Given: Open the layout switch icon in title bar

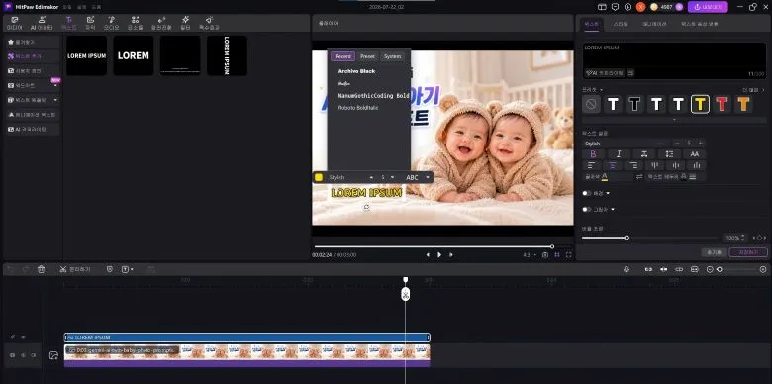Looking at the screenshot, I should coord(602,7).
